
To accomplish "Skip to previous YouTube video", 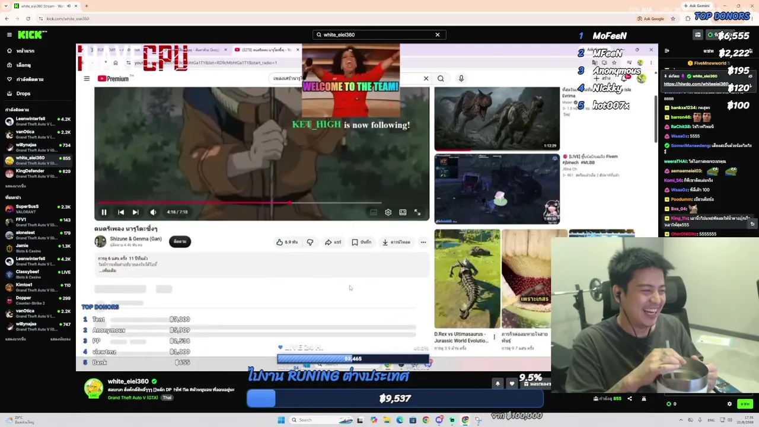I will click(x=121, y=212).
